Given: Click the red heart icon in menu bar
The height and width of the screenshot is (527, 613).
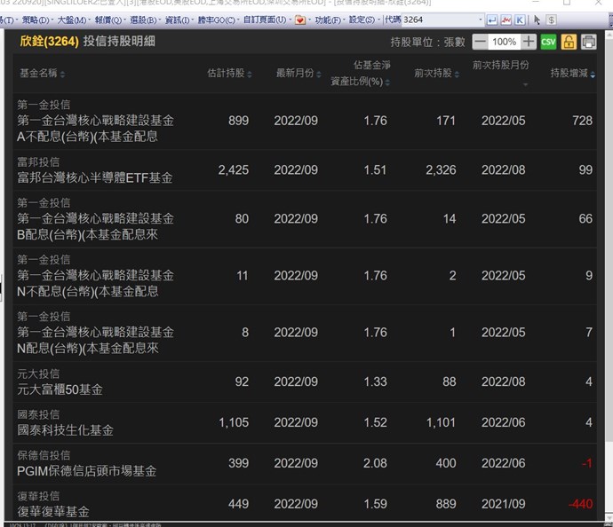Looking at the screenshot, I should point(300,20).
